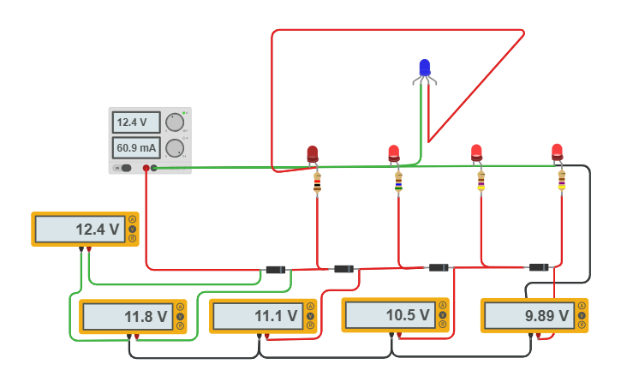
Task: Select the blue LED component
Action: point(425,69)
